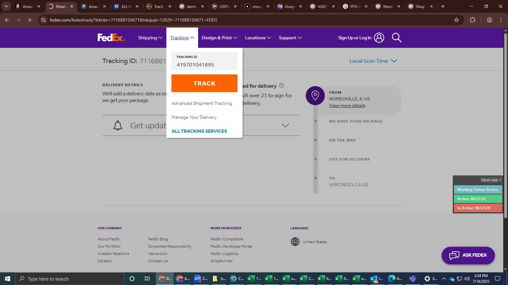Image resolution: width=508 pixels, height=285 pixels.
Task: Open Task View on taskbar
Action: coord(147,279)
